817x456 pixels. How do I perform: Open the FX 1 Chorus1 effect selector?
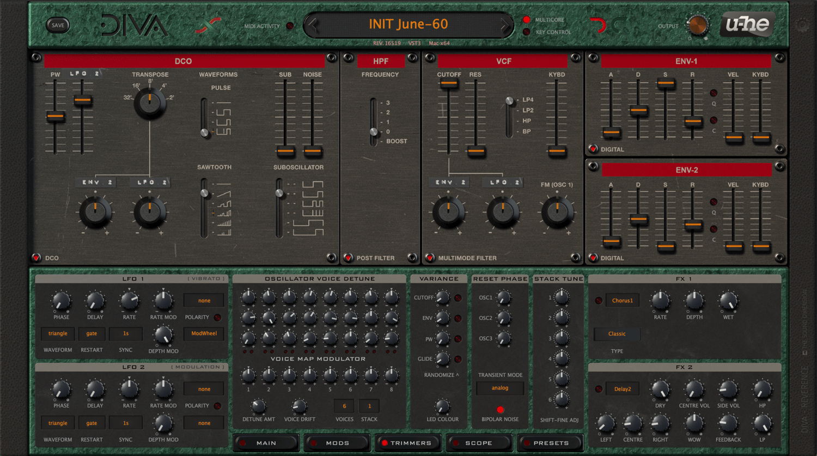(623, 301)
